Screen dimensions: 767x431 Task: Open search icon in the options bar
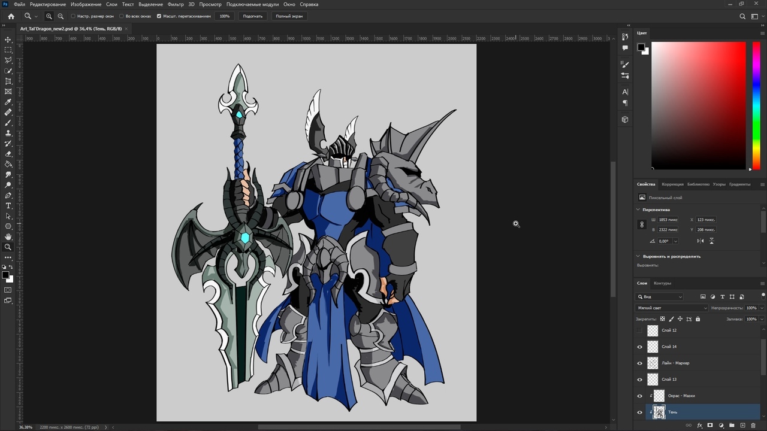pos(742,16)
